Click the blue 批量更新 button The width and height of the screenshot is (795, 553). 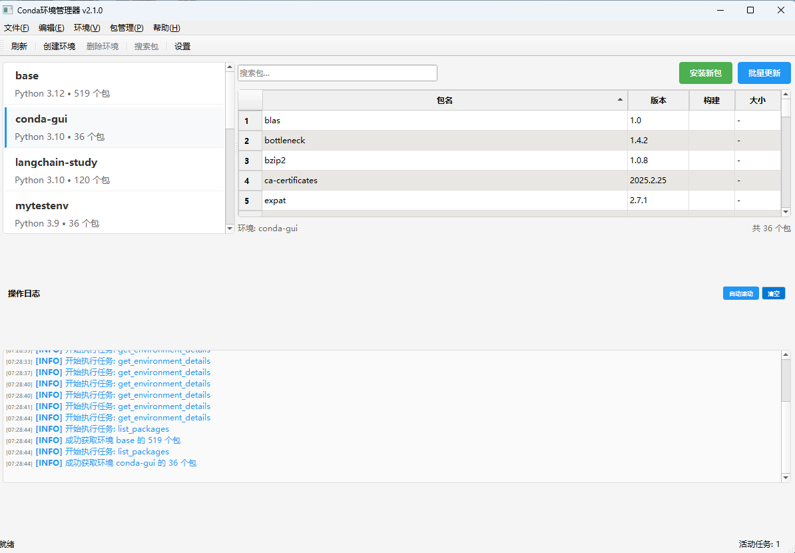pos(764,73)
